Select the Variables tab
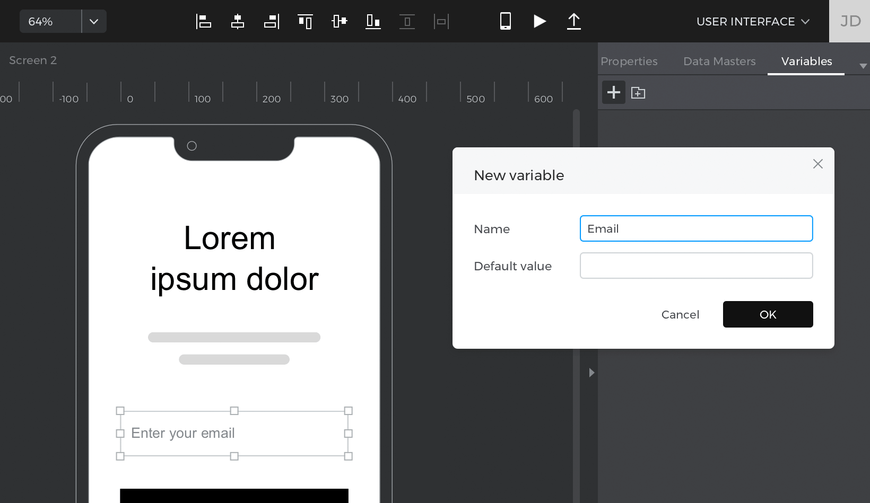The width and height of the screenshot is (870, 503). pos(806,61)
